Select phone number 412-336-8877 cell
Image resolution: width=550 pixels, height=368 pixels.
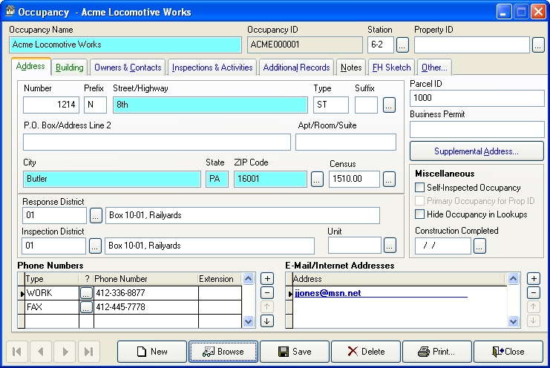(146, 293)
